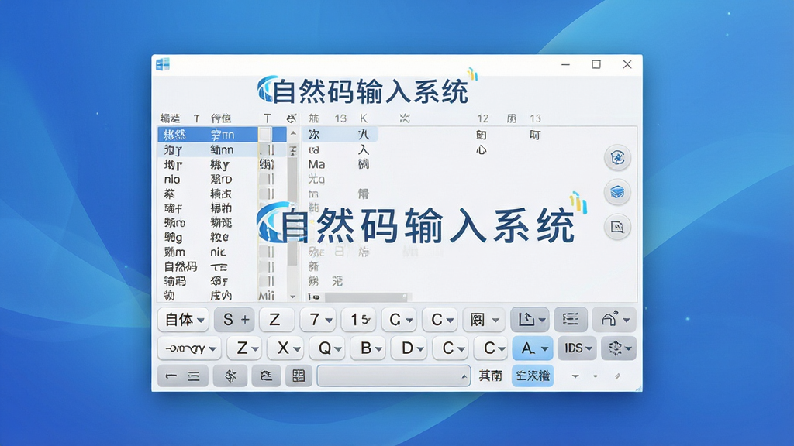This screenshot has height=446, width=794.
Task: Click the blue stacked layers icon
Action: point(617,192)
